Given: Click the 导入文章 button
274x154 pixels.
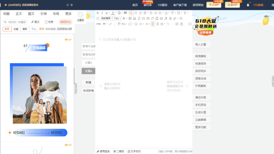Looking at the screenshot, I should (x=201, y=45).
